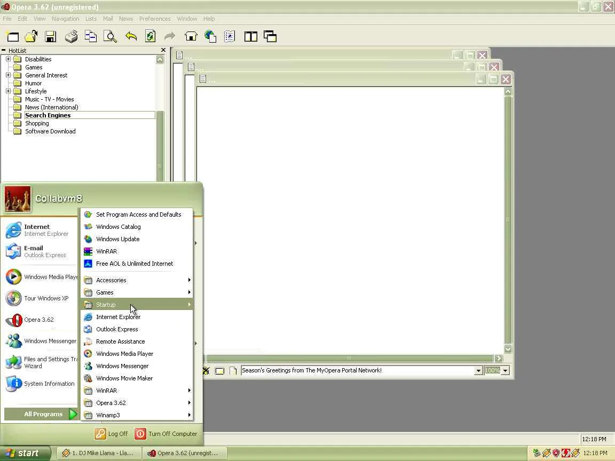Click the Print toolbar icon

point(71,36)
